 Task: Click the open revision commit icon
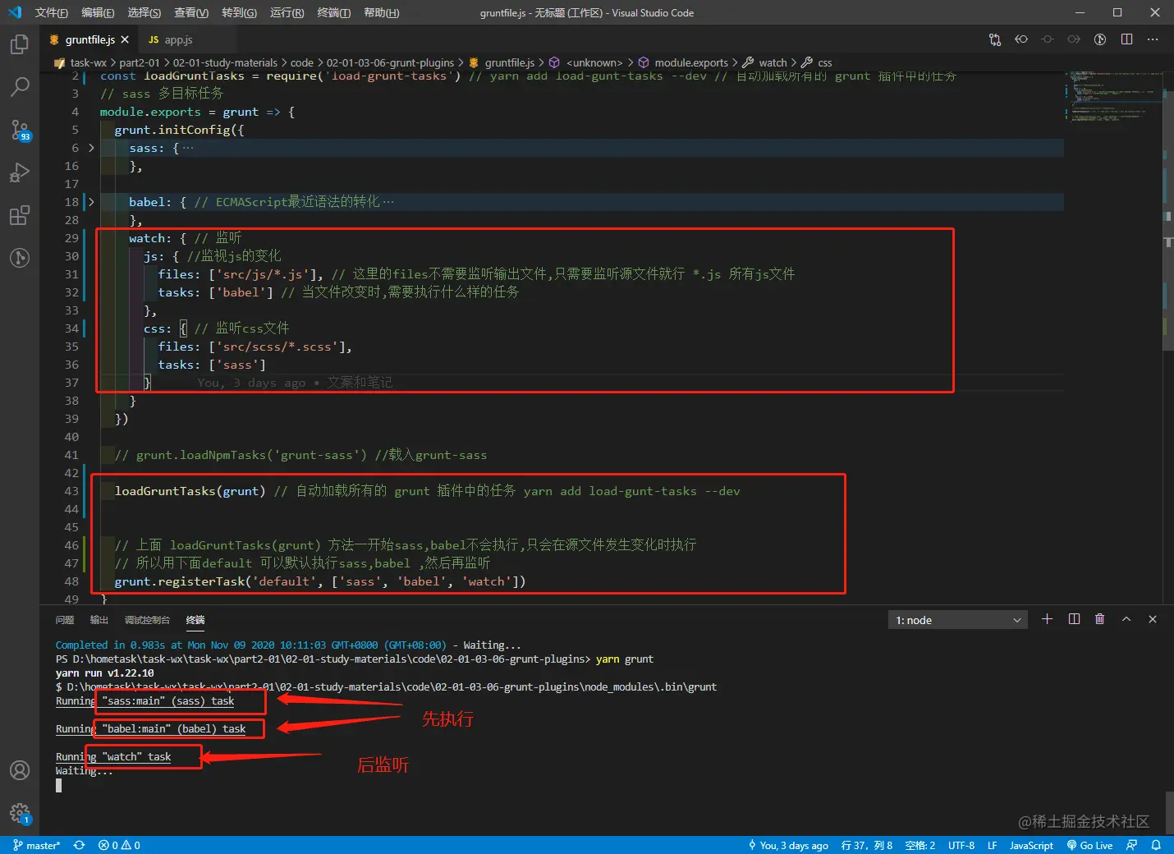pos(1048,39)
